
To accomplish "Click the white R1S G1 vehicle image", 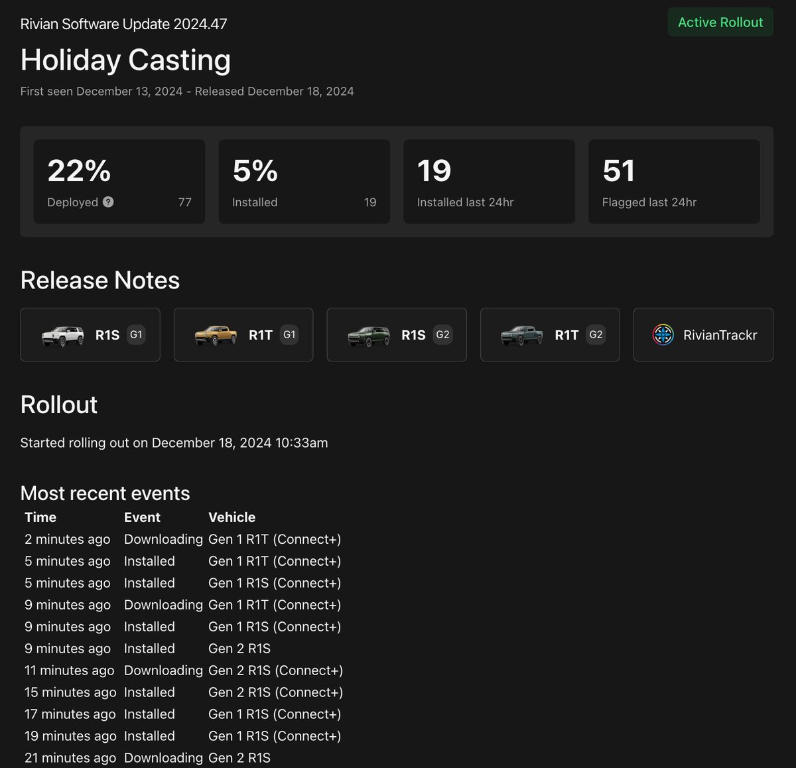I will [x=63, y=336].
